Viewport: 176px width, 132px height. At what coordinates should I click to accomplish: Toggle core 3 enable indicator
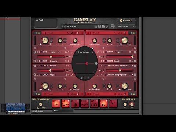pyautogui.click(x=39, y=94)
